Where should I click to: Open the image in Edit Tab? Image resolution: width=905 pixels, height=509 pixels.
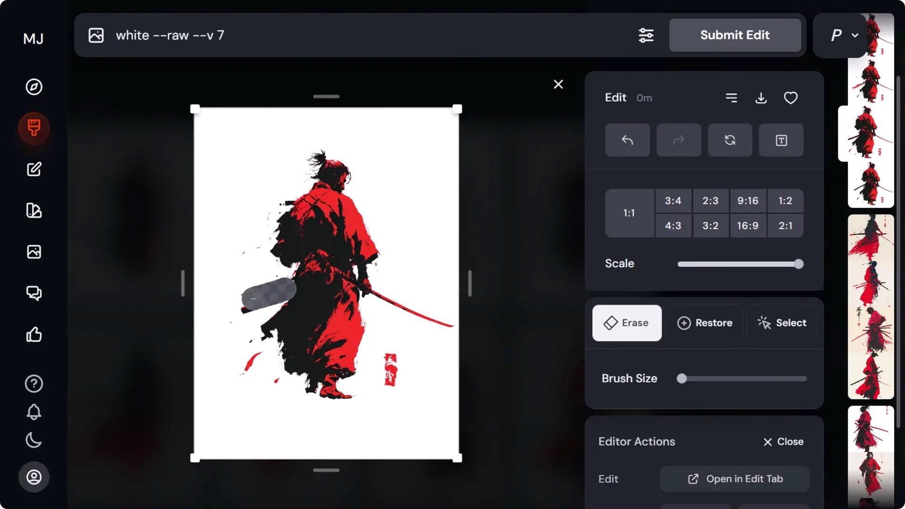pos(734,478)
